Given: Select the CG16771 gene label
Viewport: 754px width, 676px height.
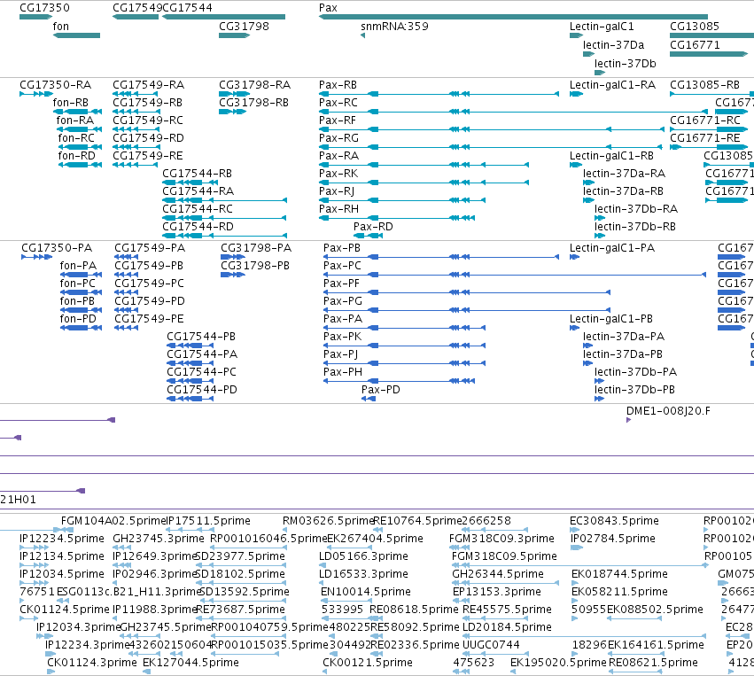Looking at the screenshot, I should (x=695, y=44).
